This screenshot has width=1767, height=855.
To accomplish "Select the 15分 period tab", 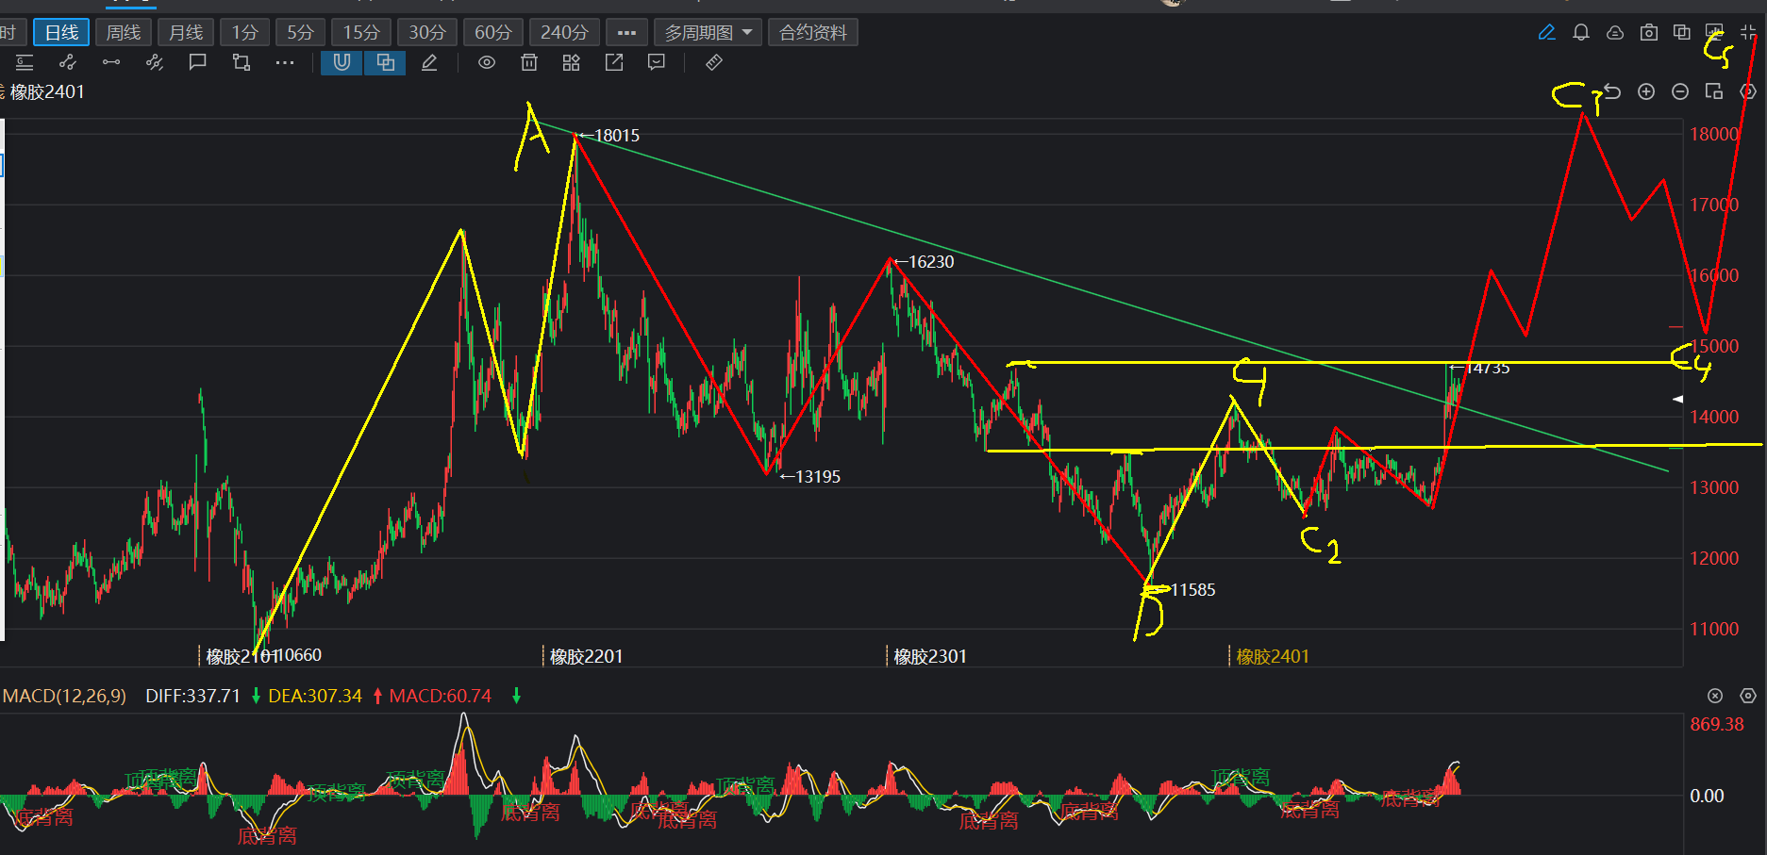I will [361, 33].
